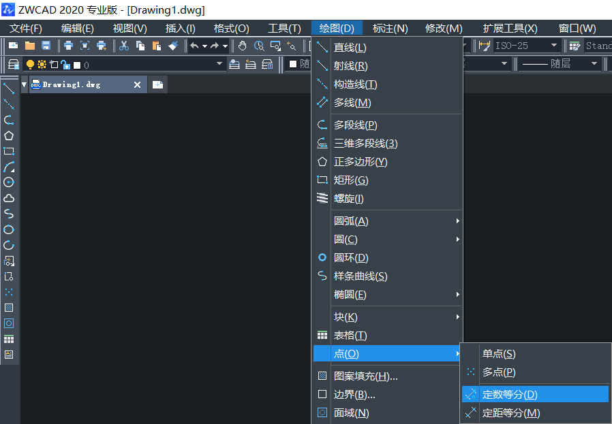Image resolution: width=612 pixels, height=424 pixels.
Task: Select the Spline tool on left toolbar
Action: (x=9, y=214)
